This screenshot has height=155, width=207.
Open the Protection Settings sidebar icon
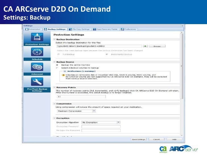click(x=37, y=37)
